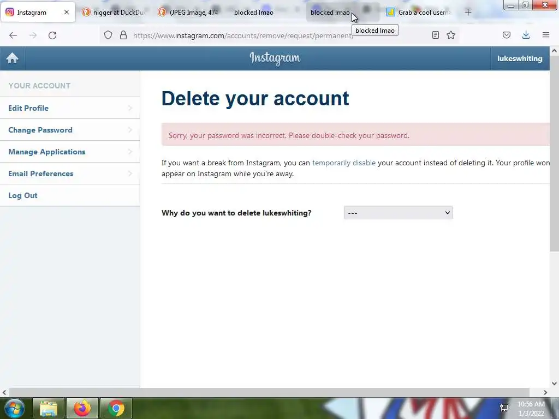The height and width of the screenshot is (419, 559).
Task: Click the Windows Start orb
Action: point(15,408)
